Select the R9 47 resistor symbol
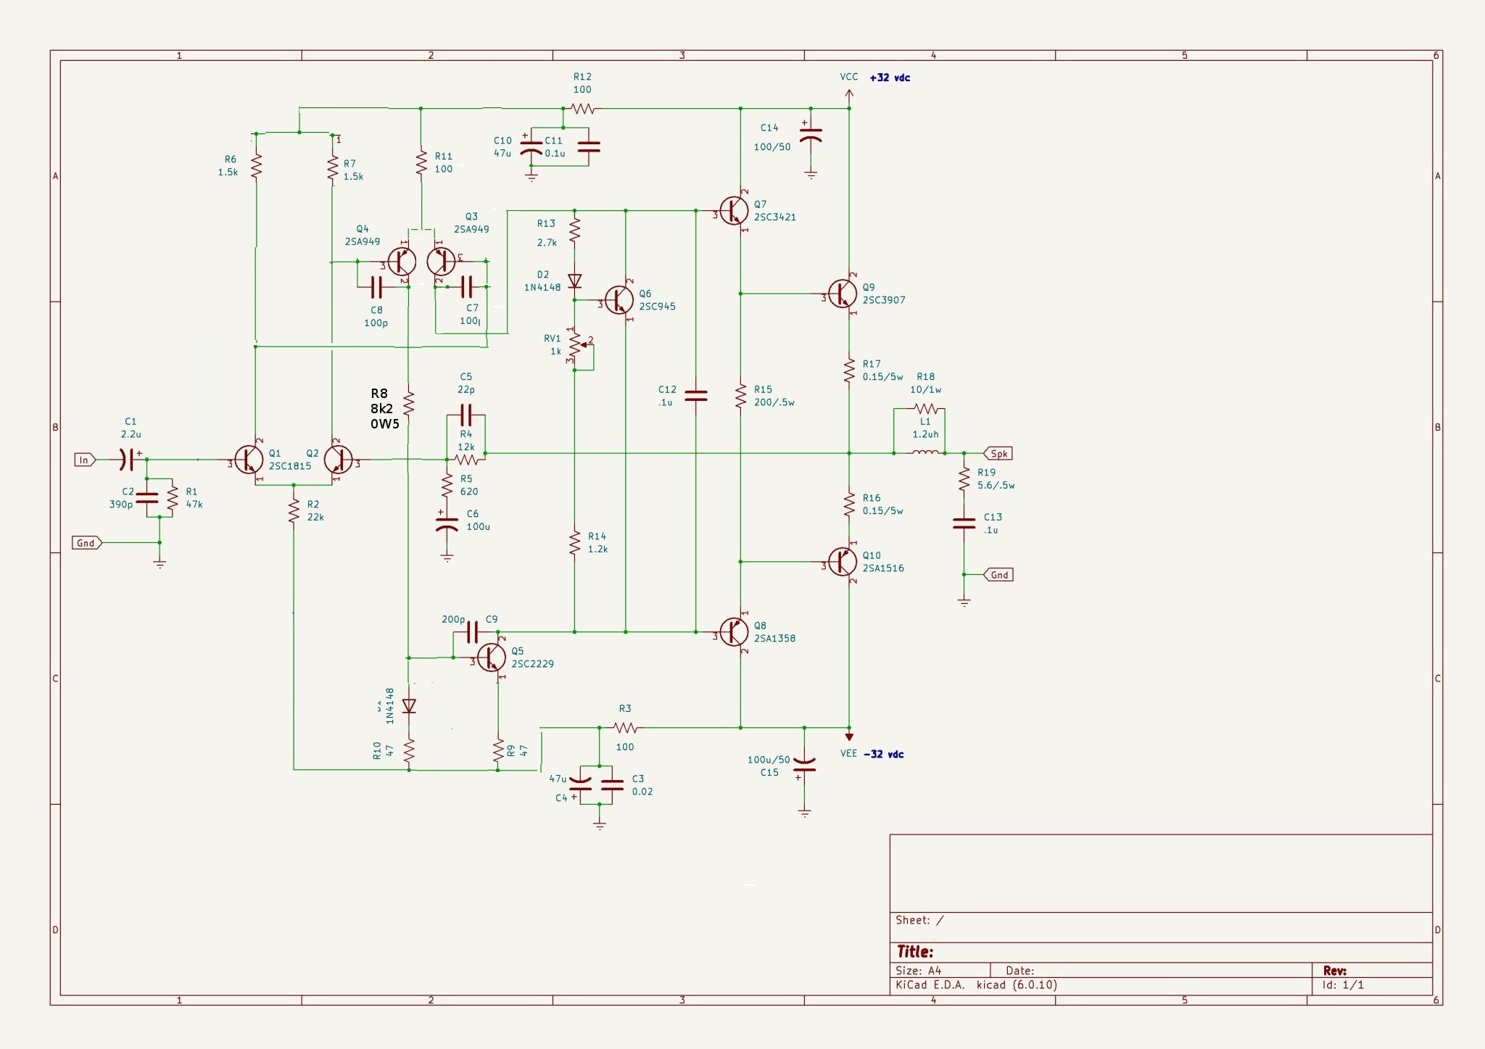Viewport: 1485px width, 1049px height. (x=498, y=750)
